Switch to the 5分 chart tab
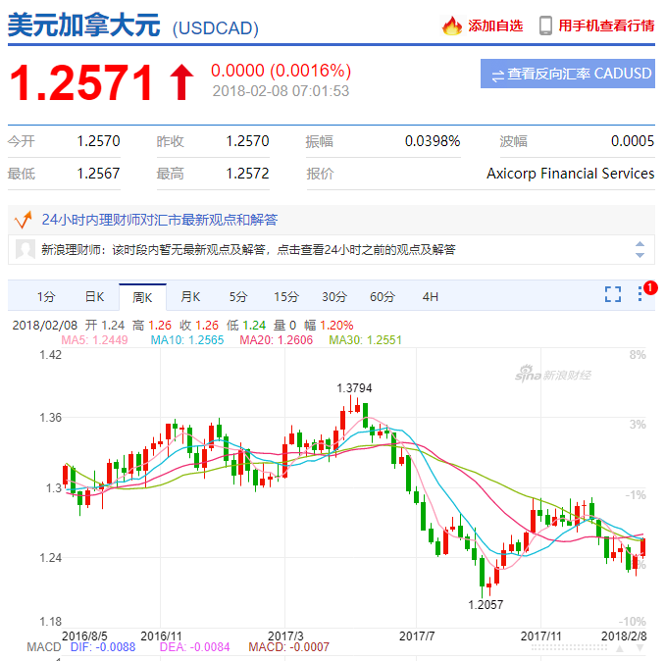The height and width of the screenshot is (661, 665). (x=238, y=297)
